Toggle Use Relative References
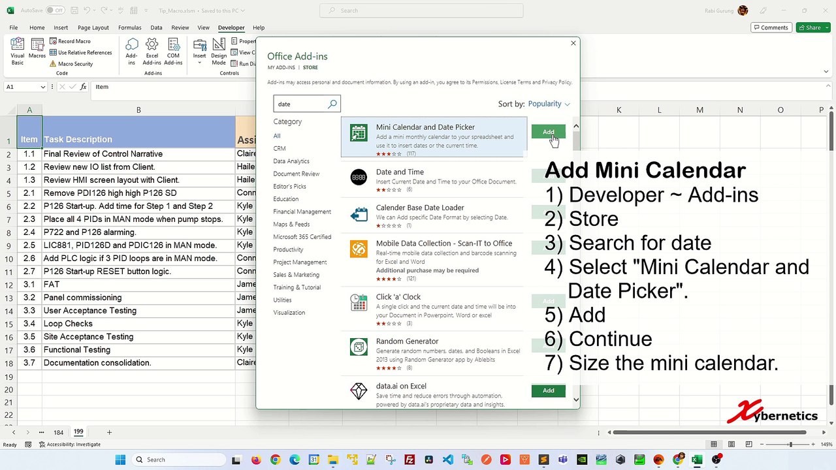 coord(81,53)
